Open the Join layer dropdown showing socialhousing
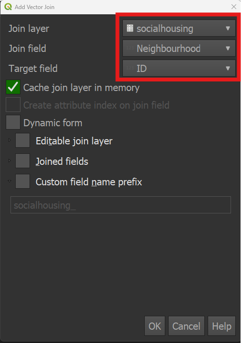 click(179, 29)
